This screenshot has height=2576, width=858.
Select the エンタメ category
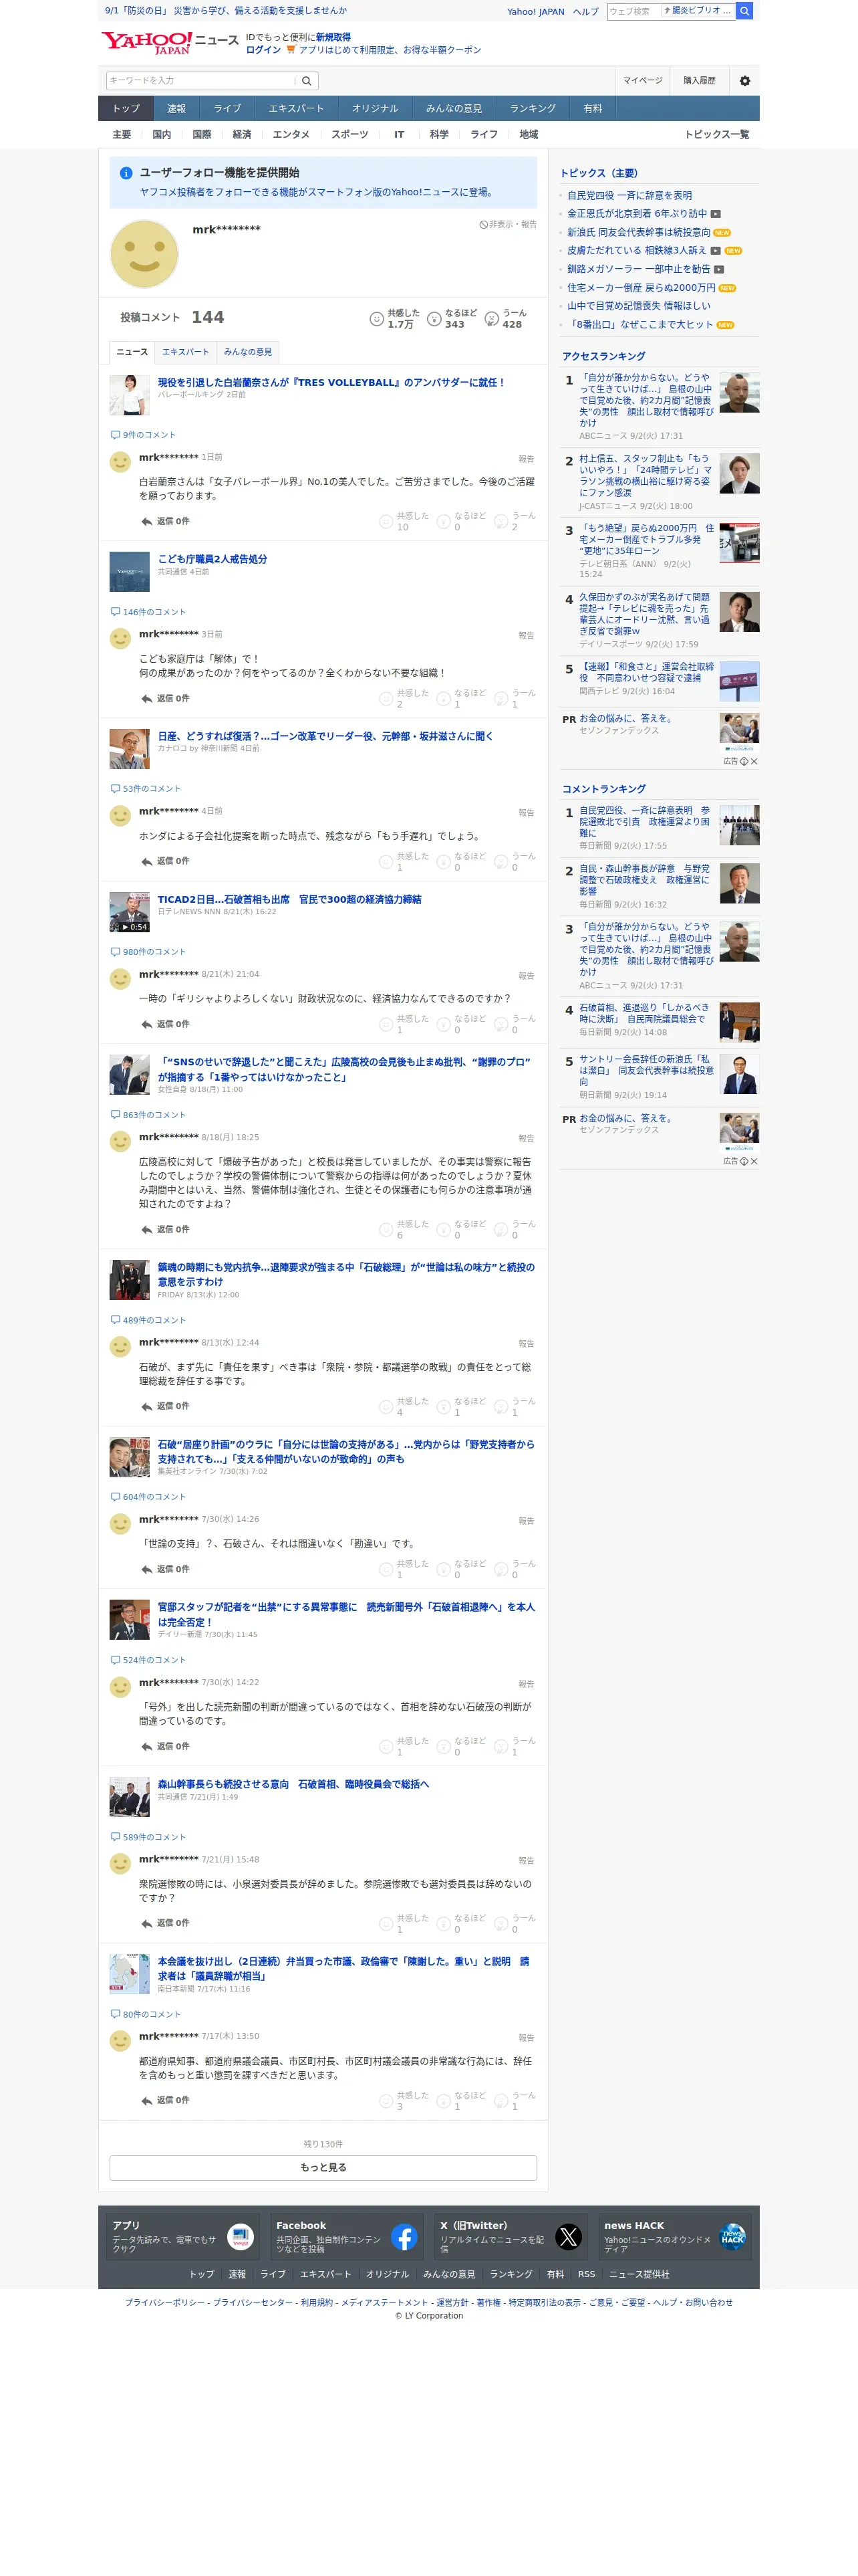click(291, 135)
